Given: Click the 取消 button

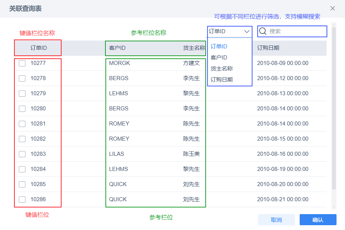Looking at the screenshot, I should tap(276, 220).
